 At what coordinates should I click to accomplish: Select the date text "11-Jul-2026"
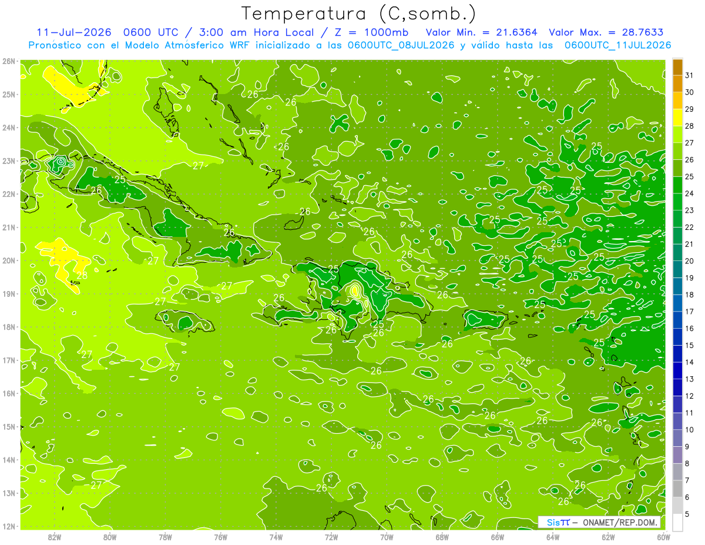tap(73, 32)
